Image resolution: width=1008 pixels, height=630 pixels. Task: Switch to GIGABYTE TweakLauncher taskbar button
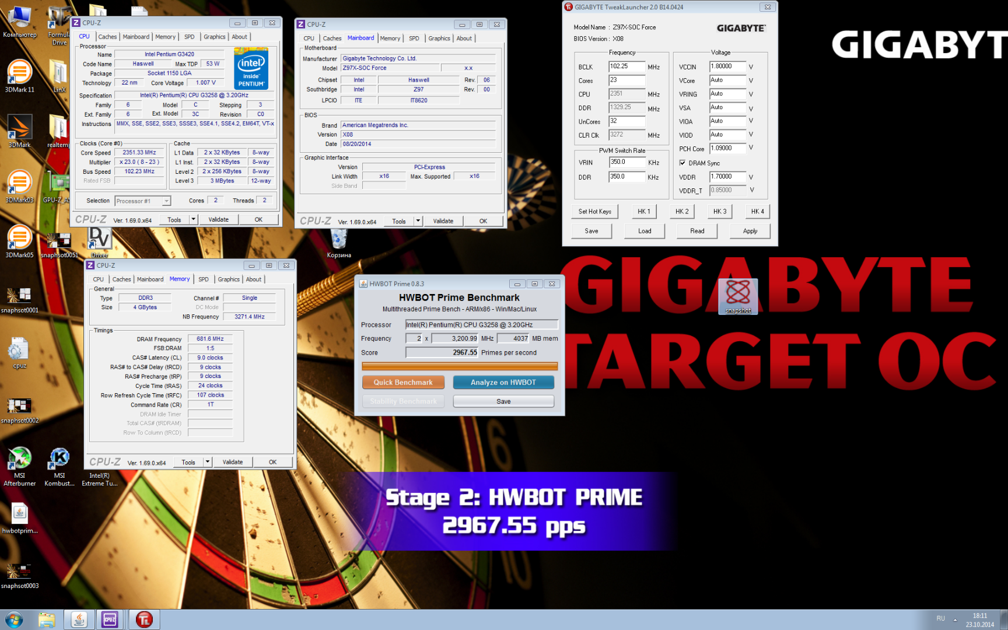(x=144, y=619)
